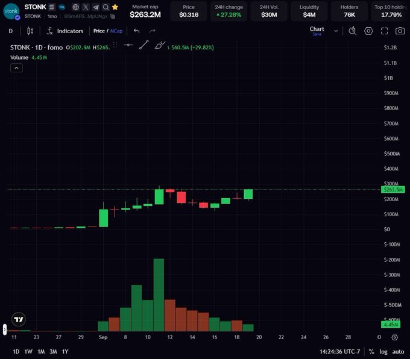Screen dimensions: 410x359
Task: Select the brush drawing tool
Action: [160, 45]
